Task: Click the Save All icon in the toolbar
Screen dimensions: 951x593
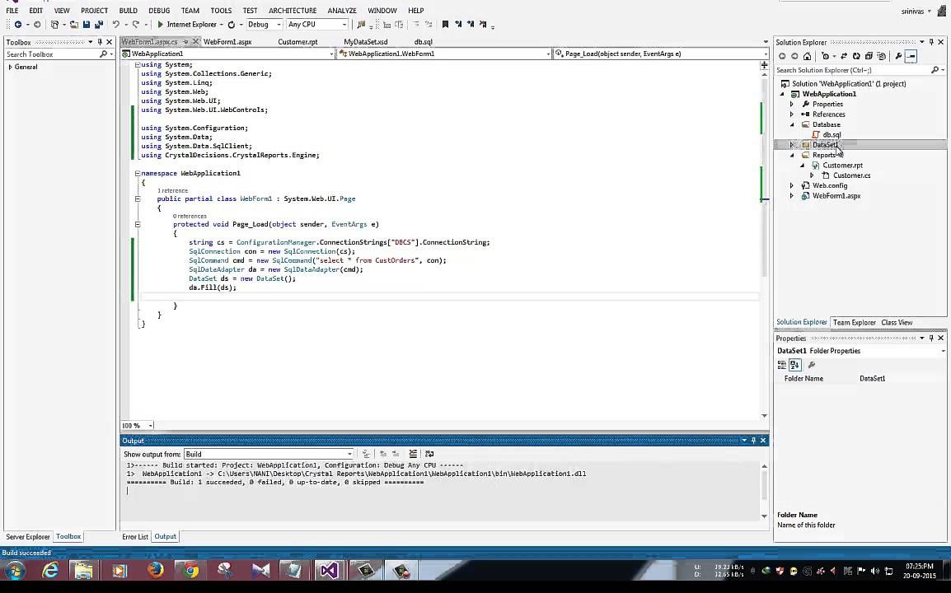Action: (x=99, y=24)
